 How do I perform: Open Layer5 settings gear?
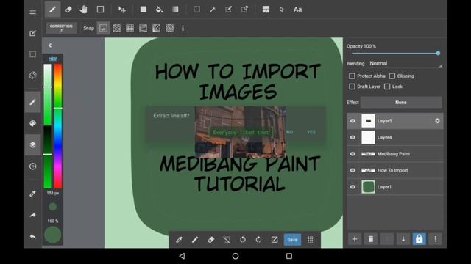point(437,121)
